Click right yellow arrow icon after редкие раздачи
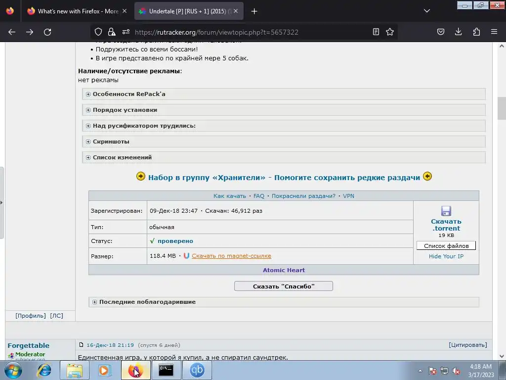The height and width of the screenshot is (380, 506). (427, 177)
